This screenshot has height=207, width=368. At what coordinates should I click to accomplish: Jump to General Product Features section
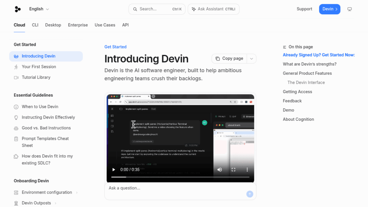coord(307,73)
